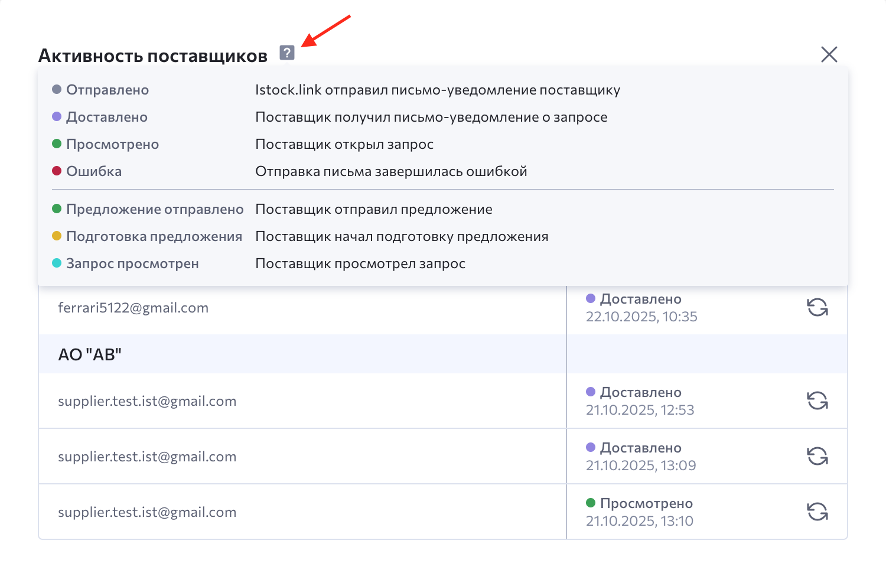Viewport: 886px width, 573px height.
Task: Click green dot beside Предложение отправлено
Action: click(x=57, y=209)
